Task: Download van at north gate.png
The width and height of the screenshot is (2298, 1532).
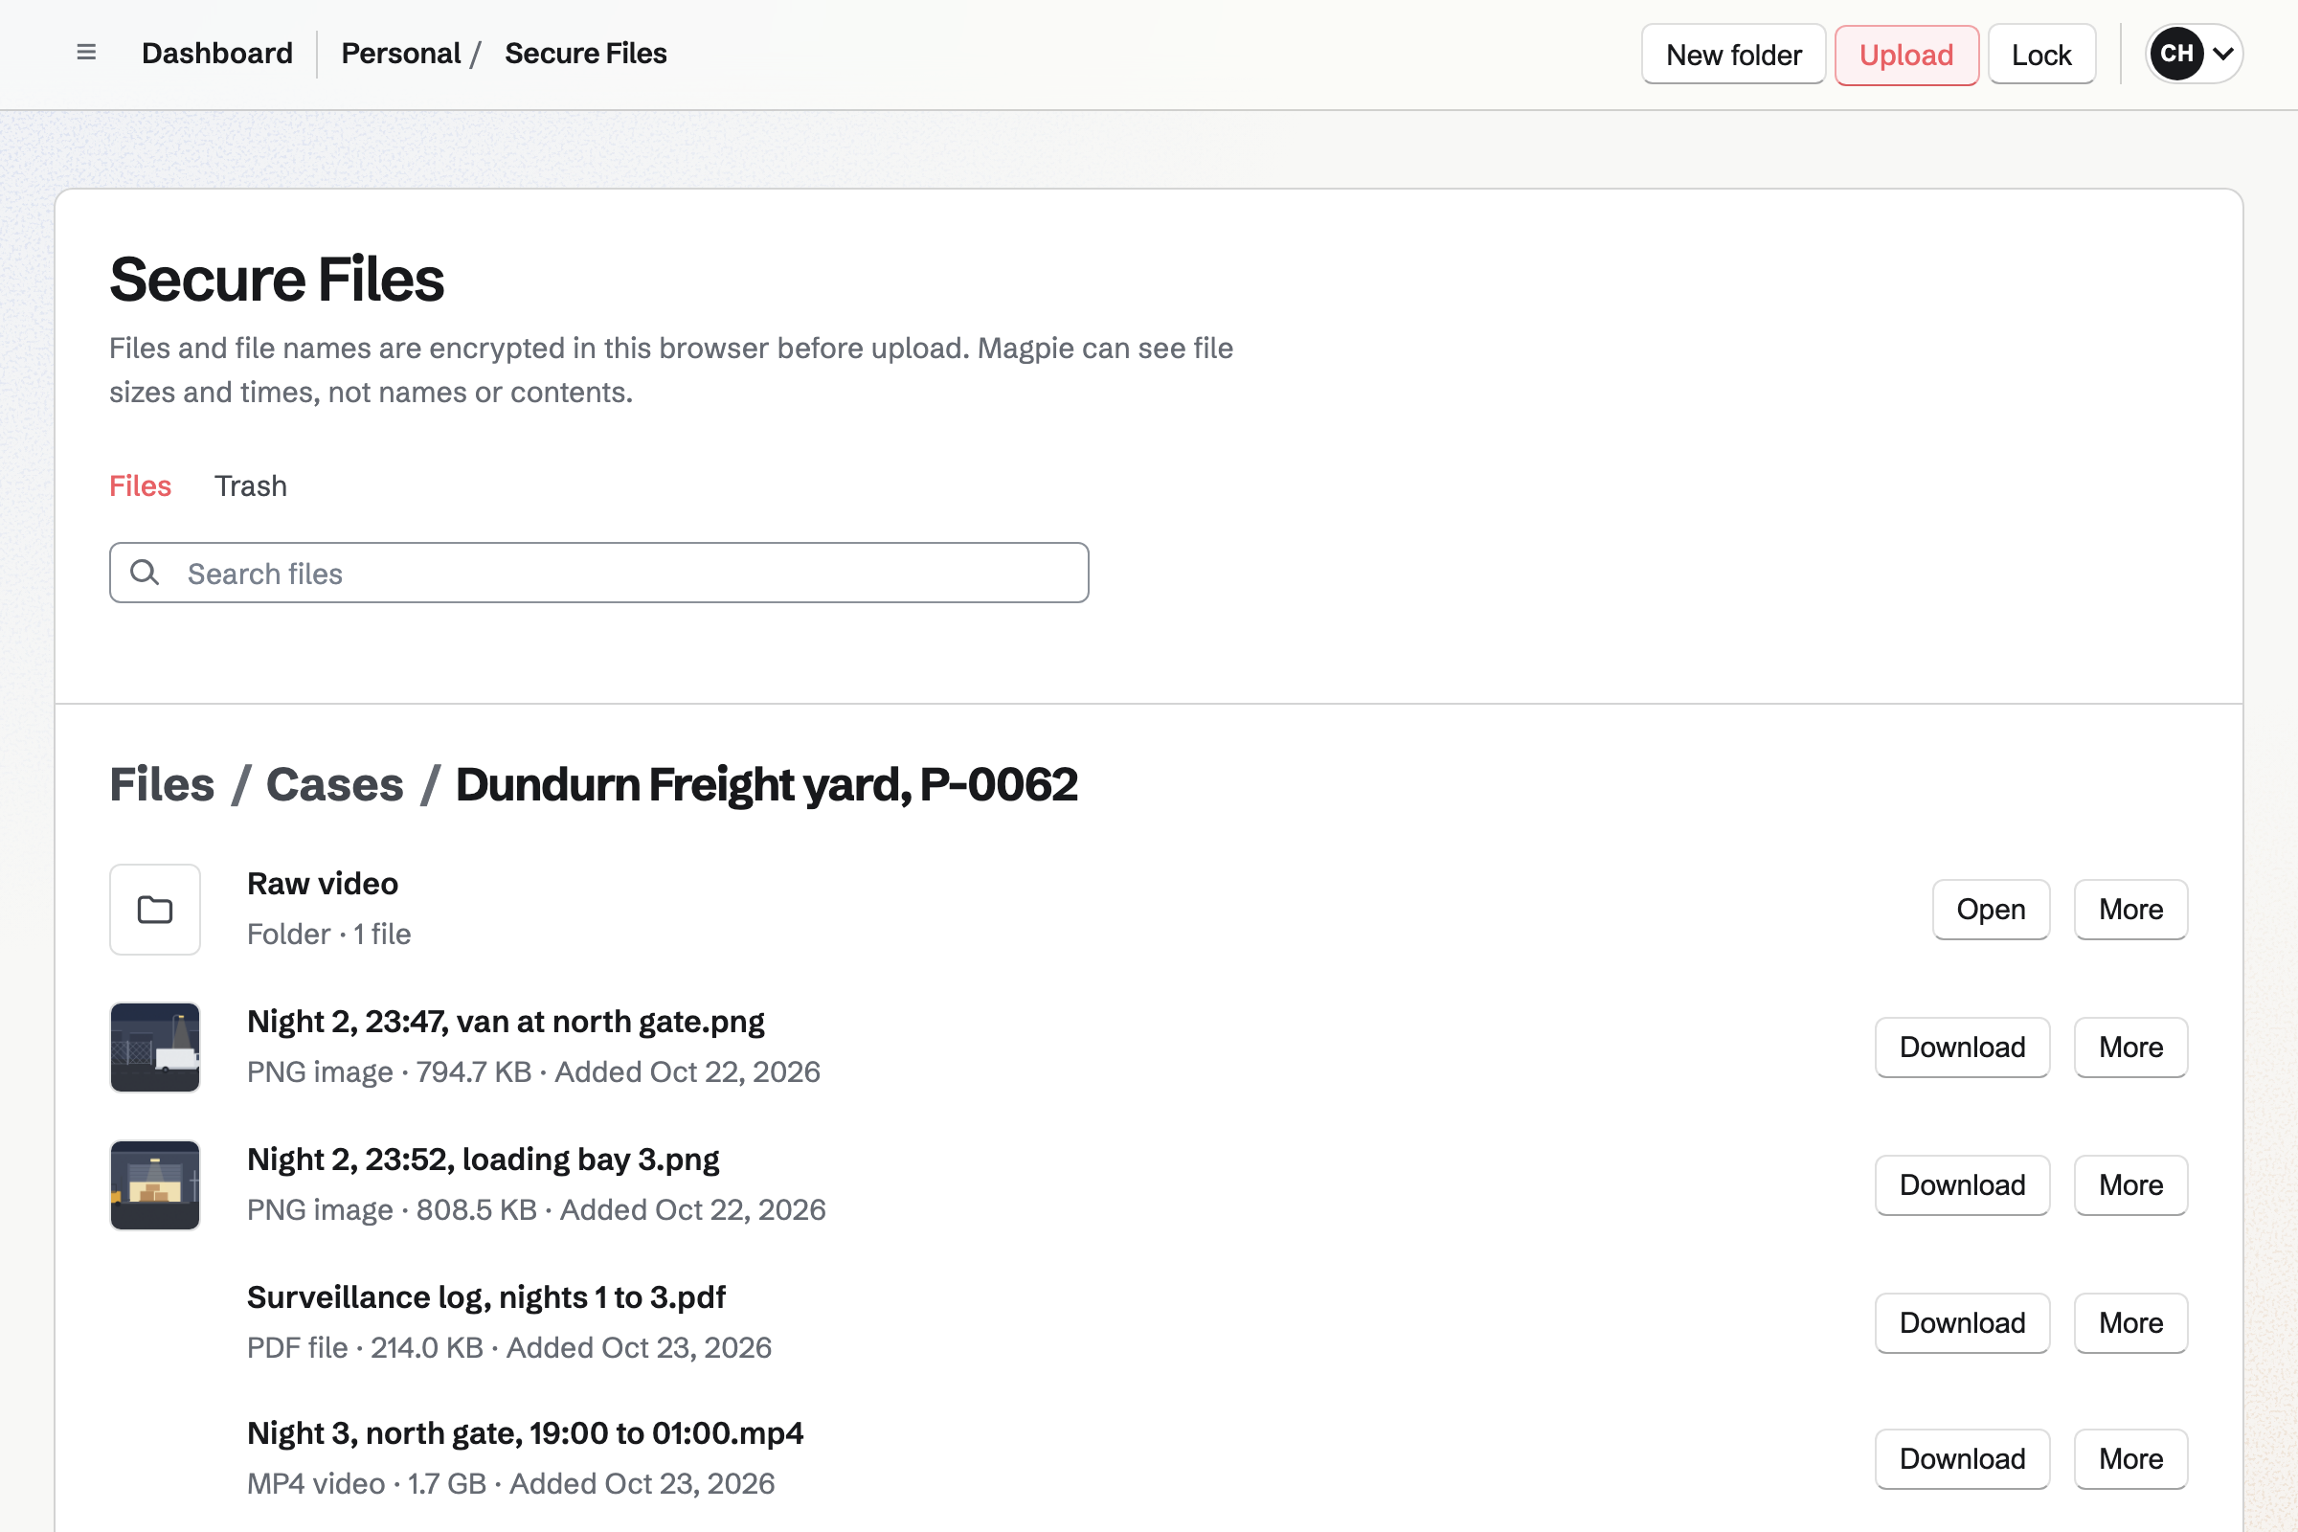Action: pyautogui.click(x=1962, y=1048)
